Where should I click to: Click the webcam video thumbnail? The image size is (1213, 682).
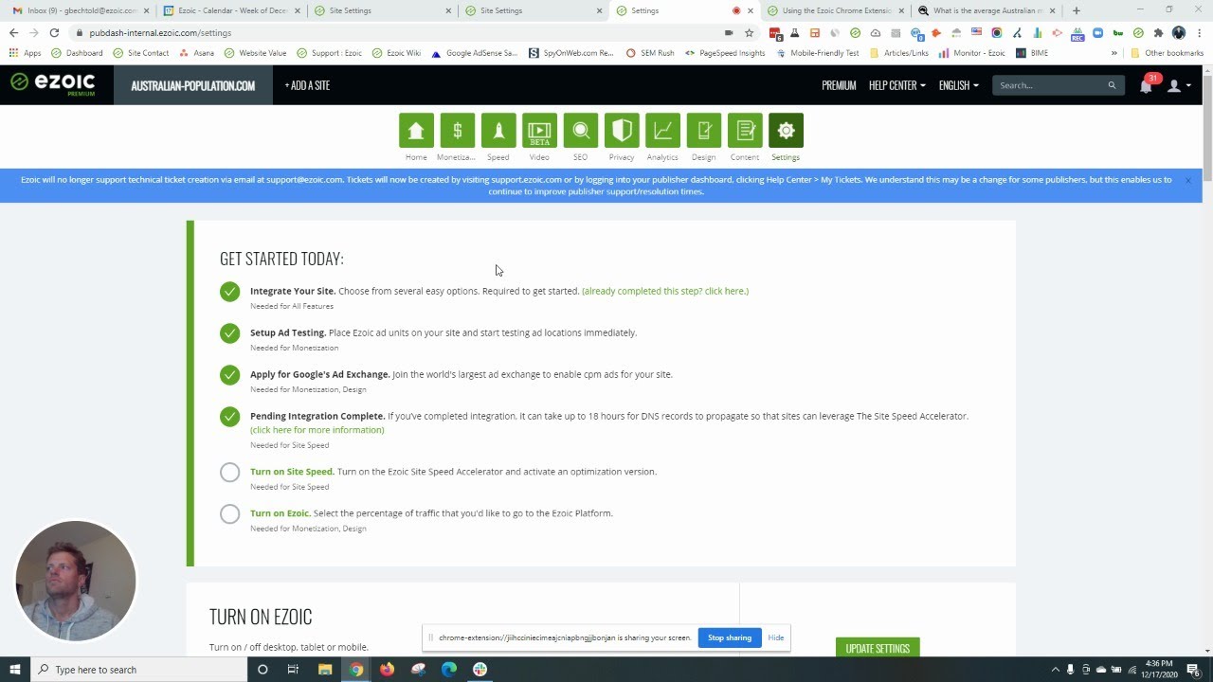click(x=76, y=581)
